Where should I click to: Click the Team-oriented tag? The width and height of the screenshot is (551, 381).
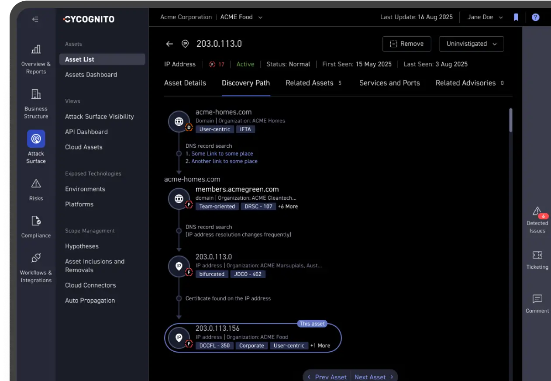tap(217, 207)
